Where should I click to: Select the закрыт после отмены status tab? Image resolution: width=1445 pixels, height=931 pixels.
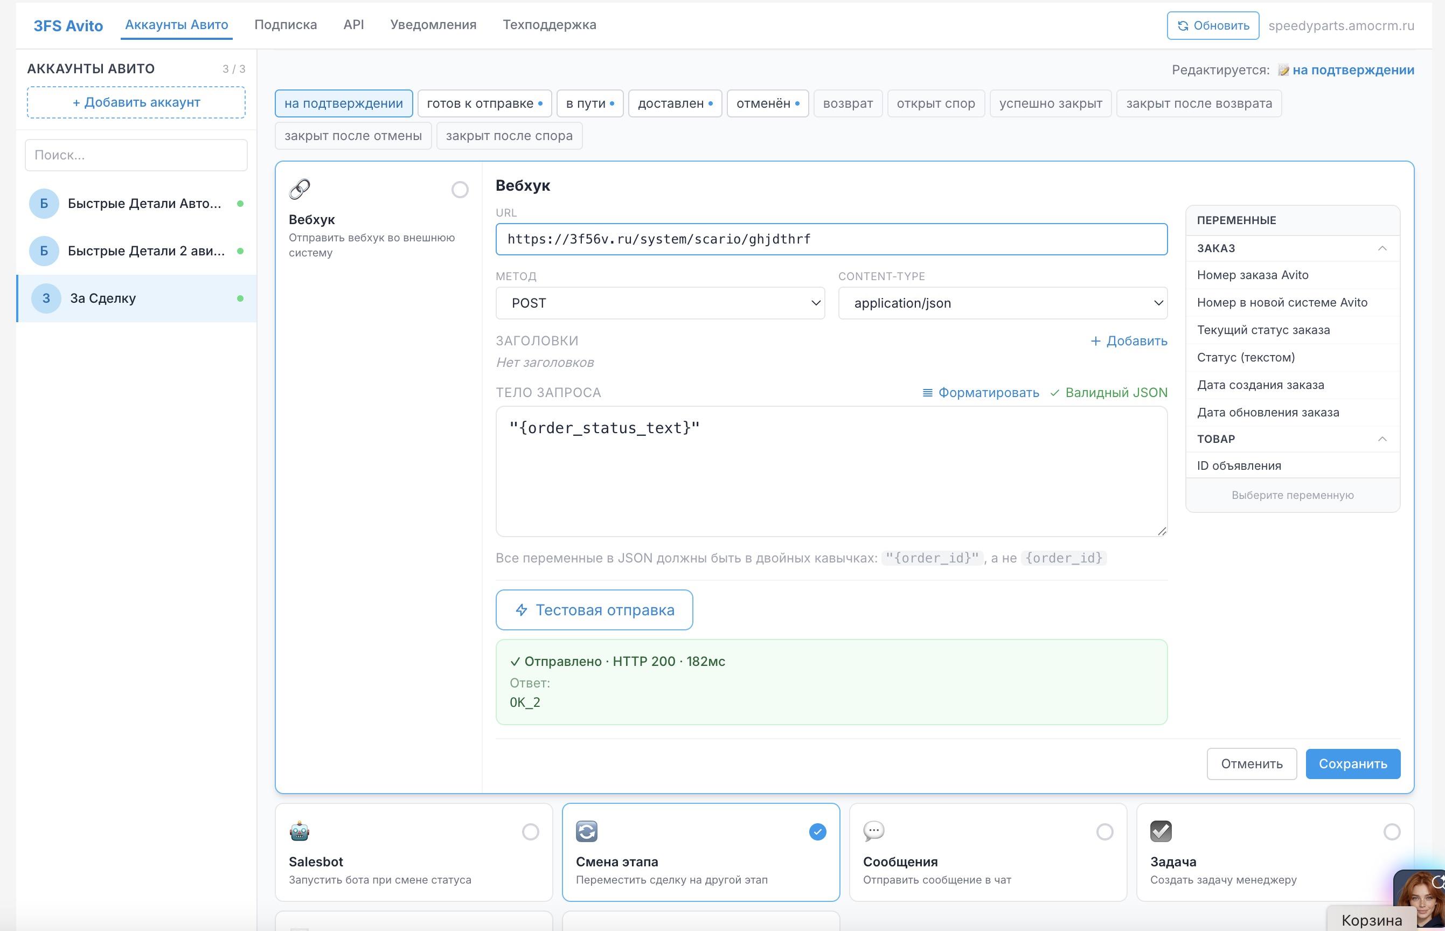(353, 136)
